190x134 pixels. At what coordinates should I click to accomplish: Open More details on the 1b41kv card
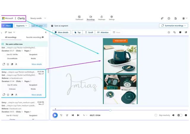click(37, 64)
